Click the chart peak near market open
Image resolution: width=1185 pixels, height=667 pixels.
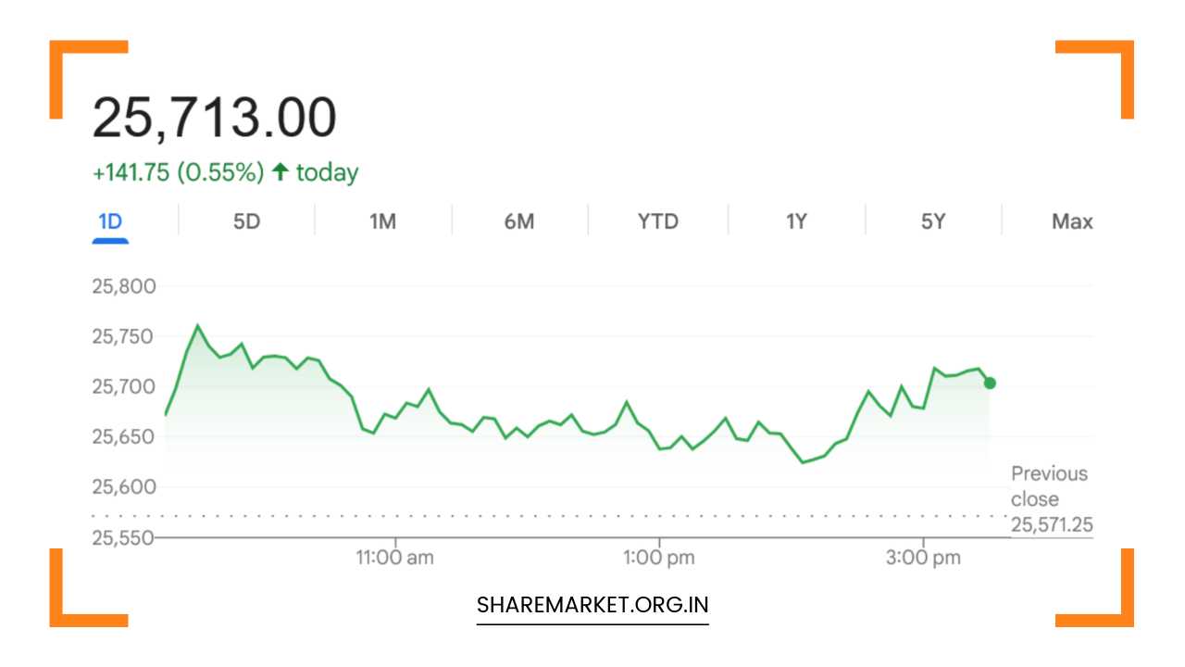tap(197, 326)
